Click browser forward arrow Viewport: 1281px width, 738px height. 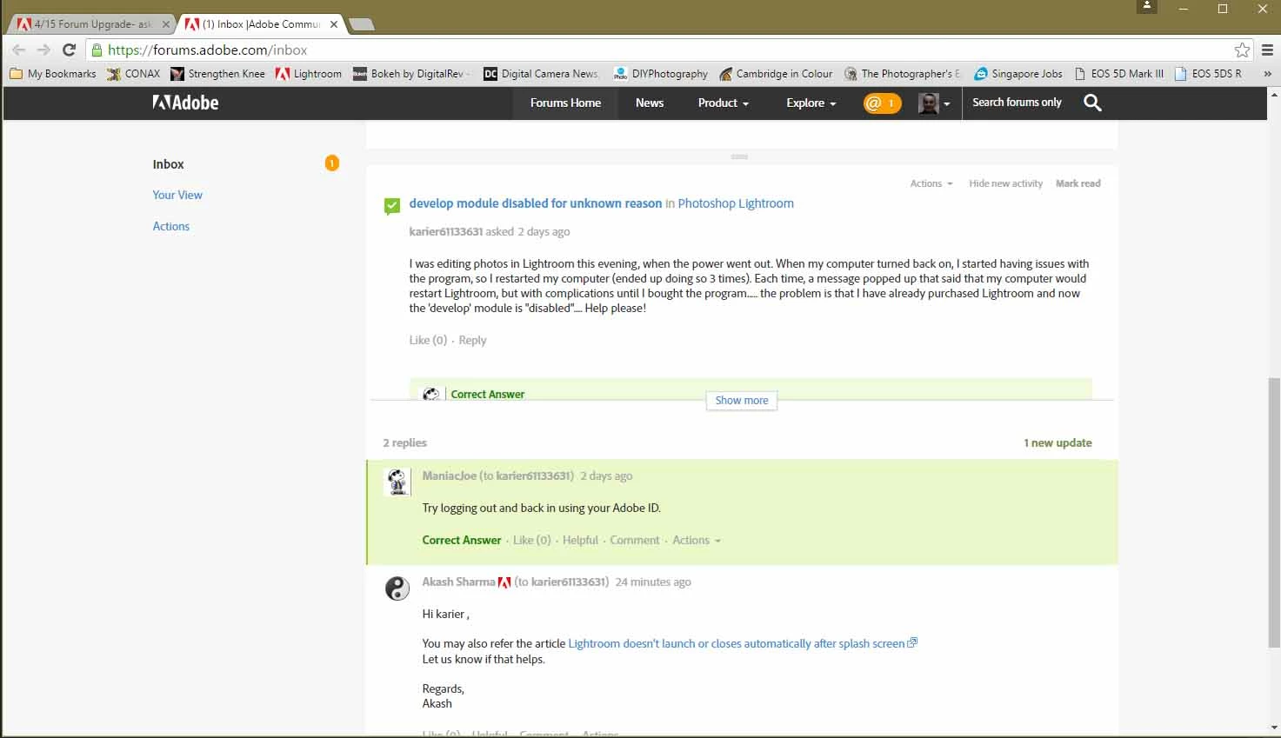coord(43,50)
